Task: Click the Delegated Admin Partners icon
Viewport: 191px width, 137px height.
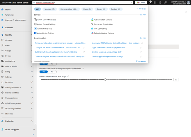Action: coord(92,33)
